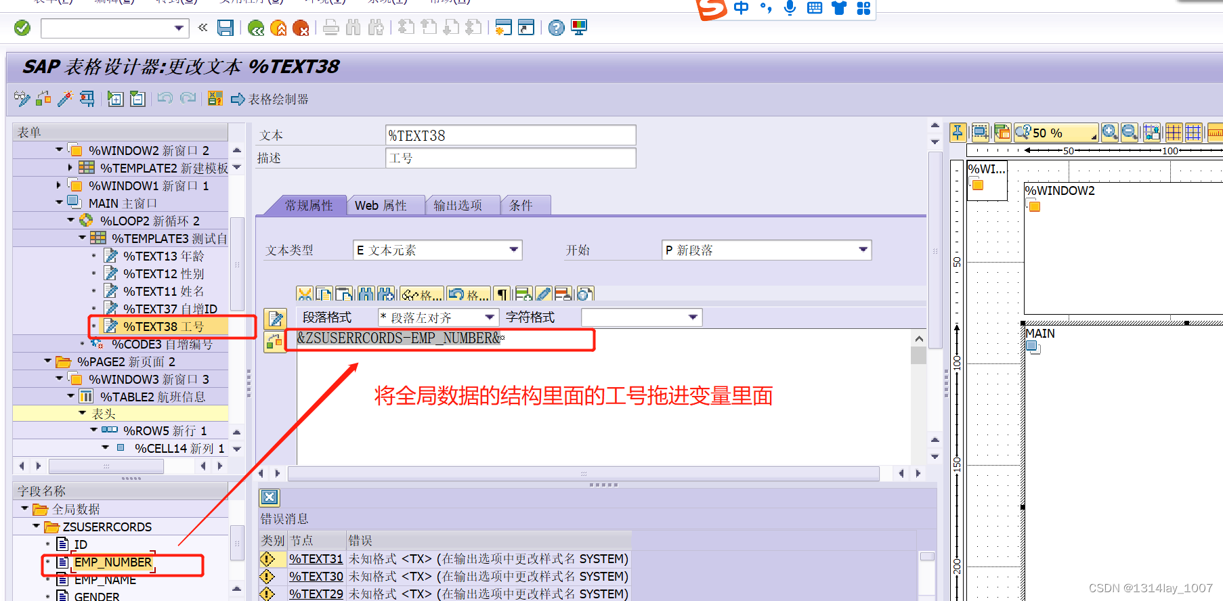Screen dimensions: 1223x601
Task: Click the green Back arrow icon
Action: pos(256,28)
